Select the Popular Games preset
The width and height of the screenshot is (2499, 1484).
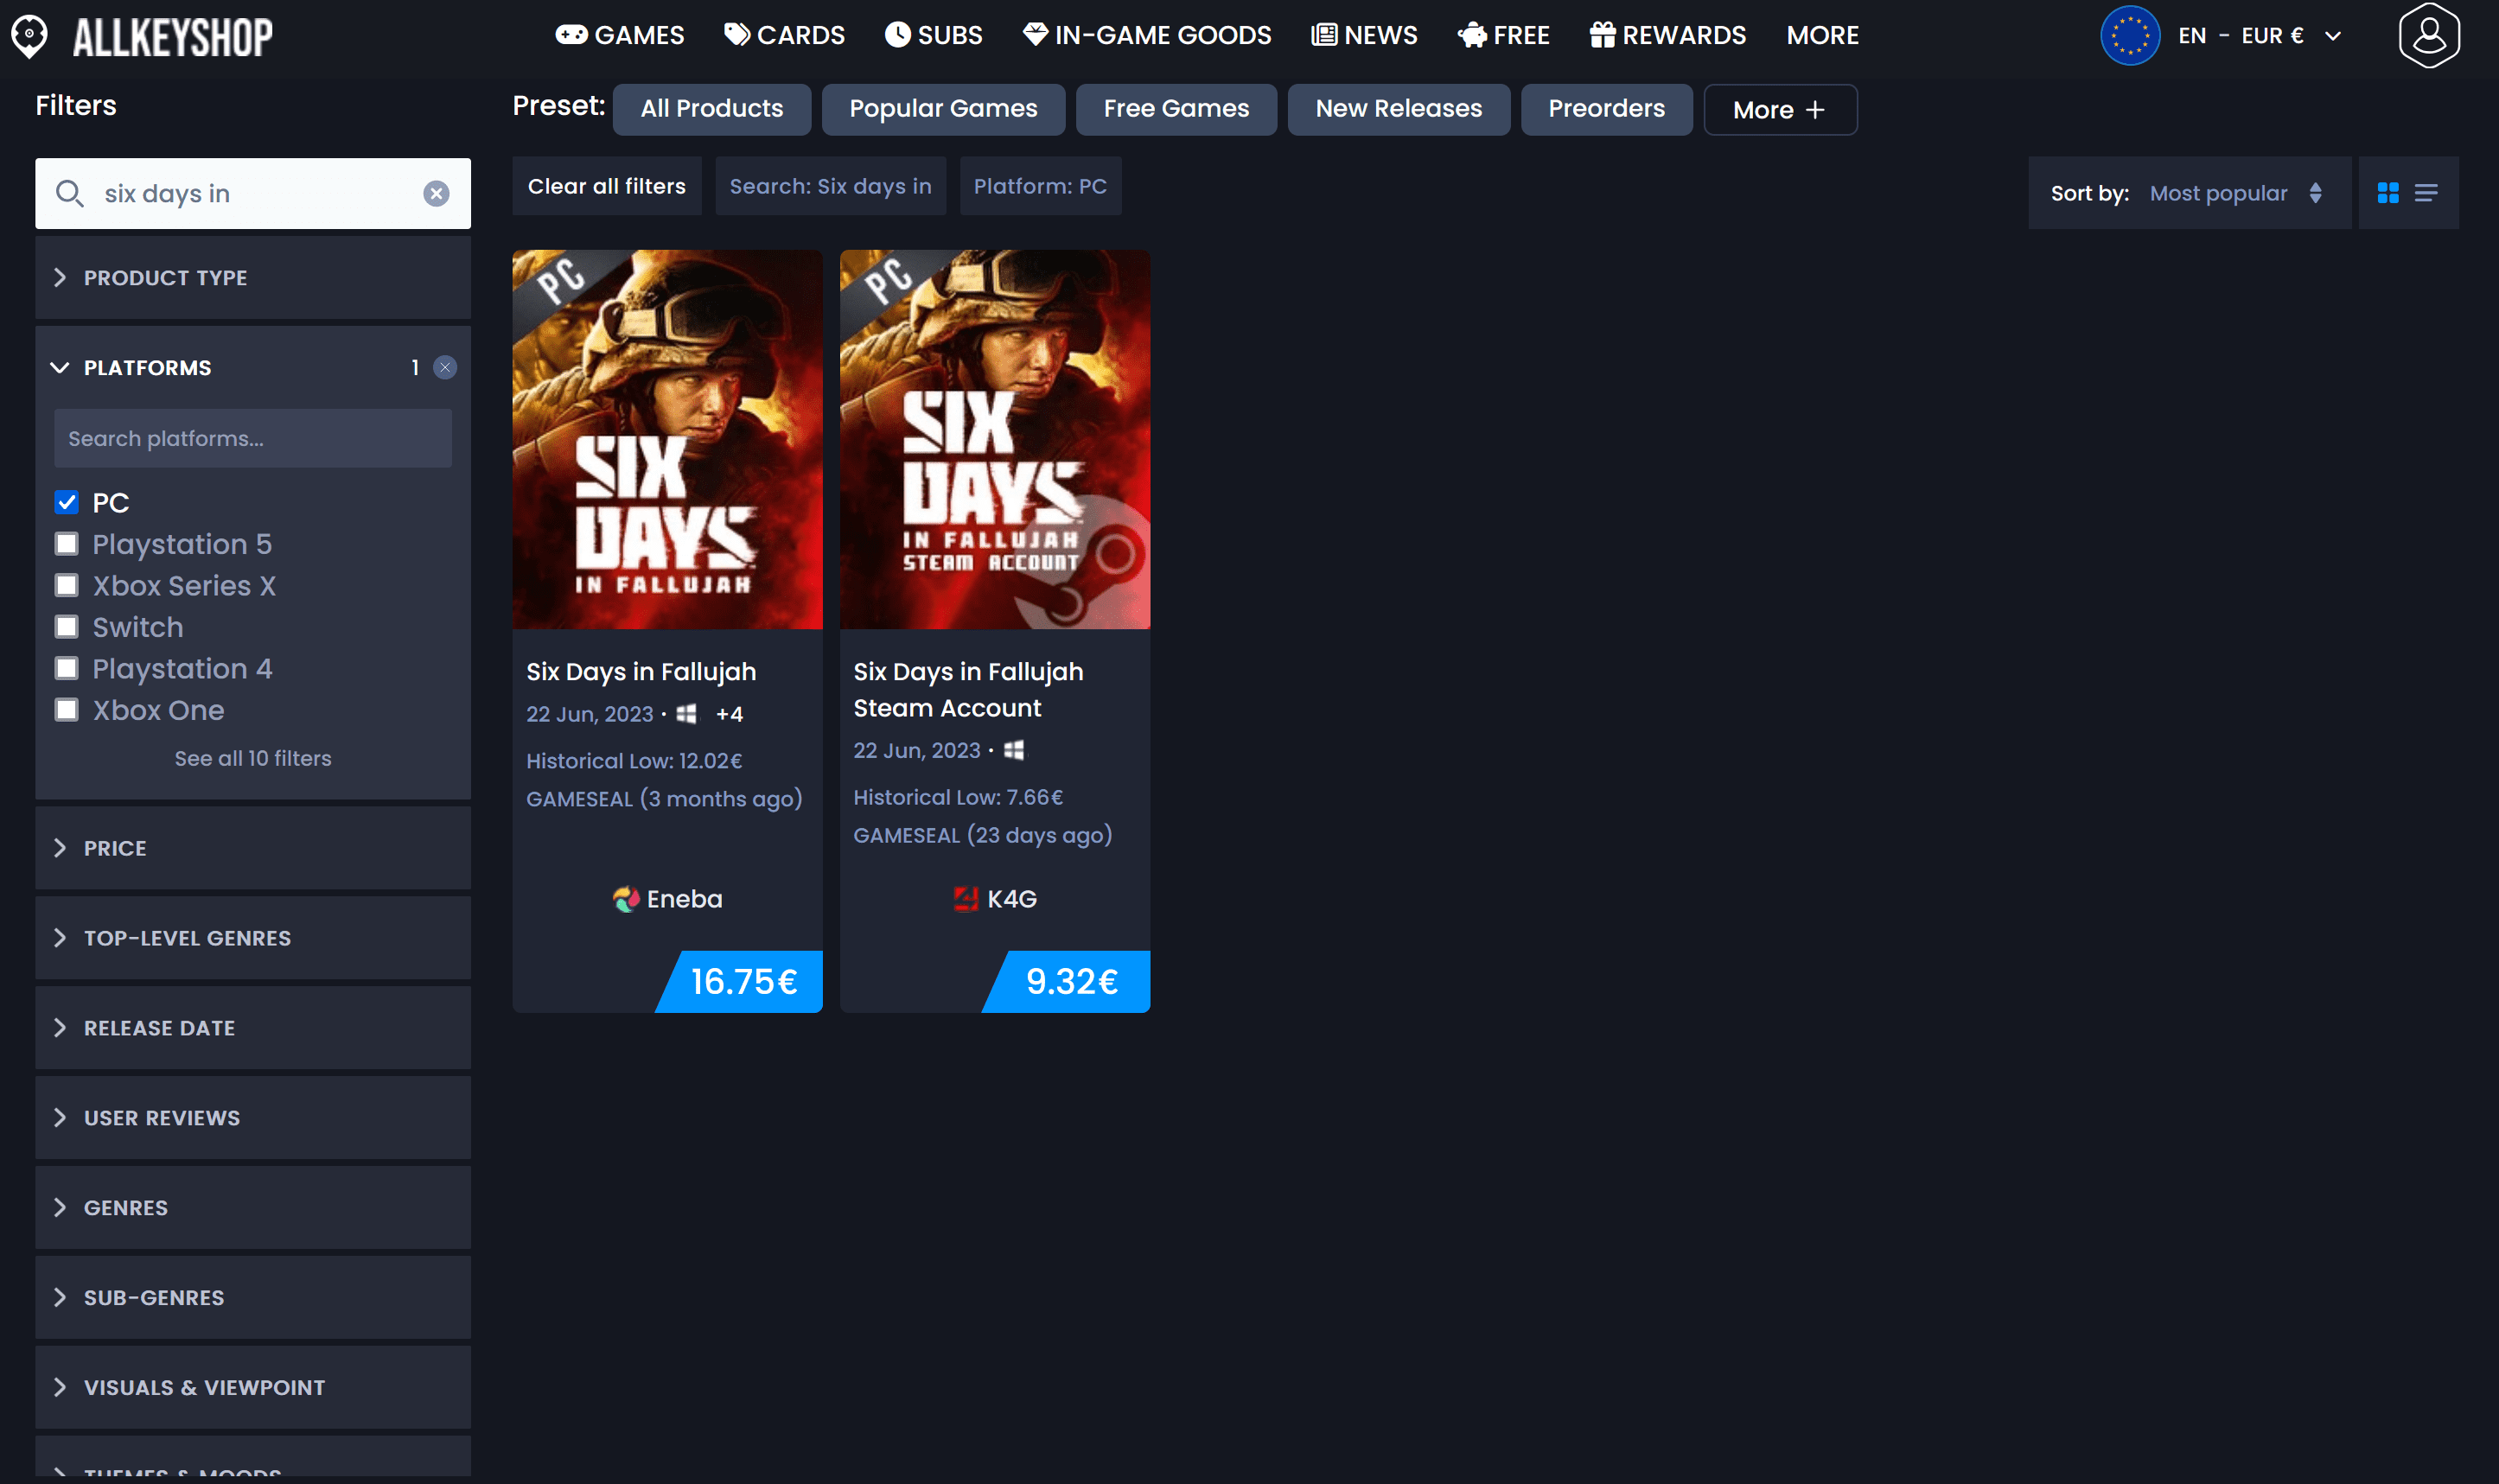tap(942, 109)
